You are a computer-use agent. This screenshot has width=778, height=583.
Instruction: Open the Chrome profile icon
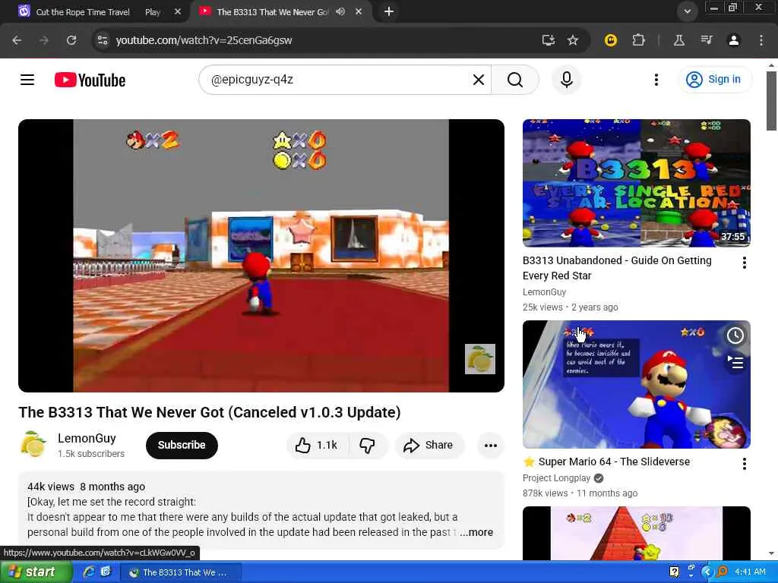(x=734, y=40)
